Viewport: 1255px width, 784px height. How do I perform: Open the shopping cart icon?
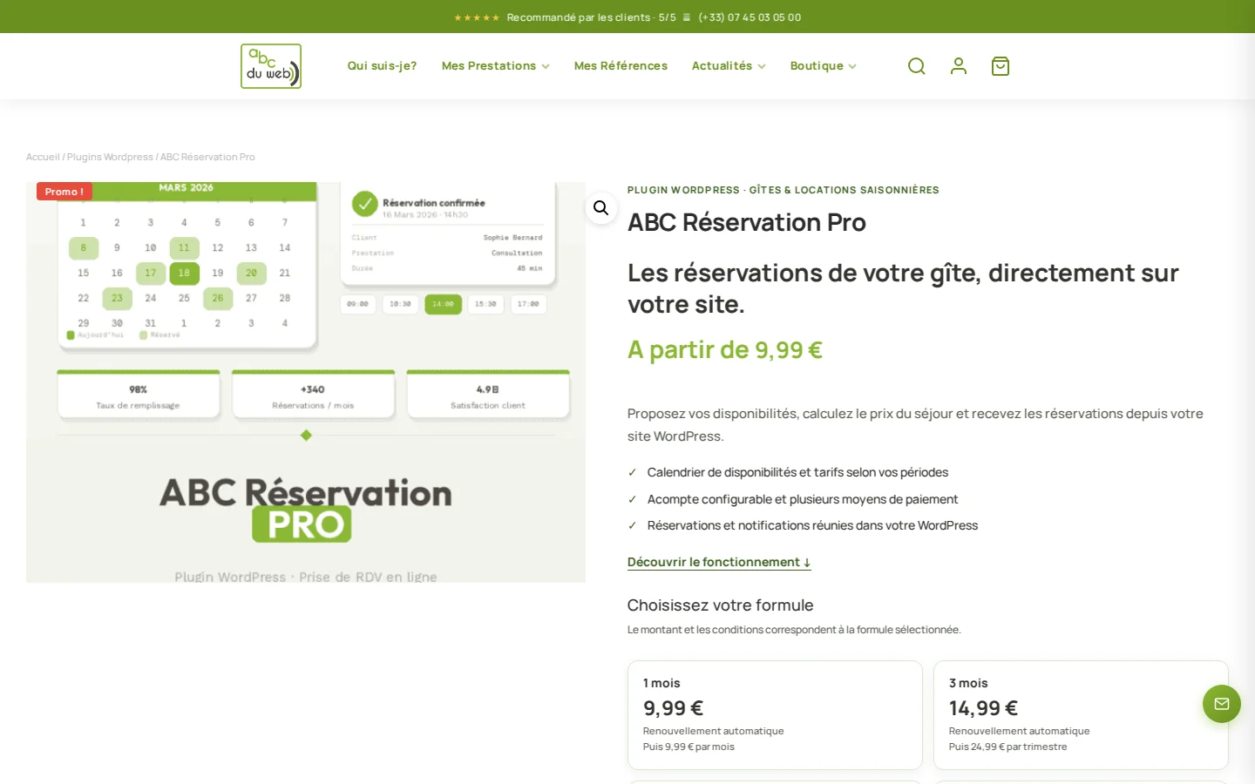click(x=1000, y=66)
